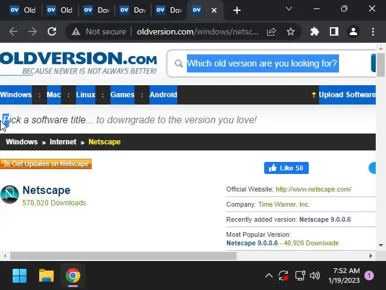This screenshot has height=290, width=386.
Task: Open the Mac category menu
Action: point(54,95)
